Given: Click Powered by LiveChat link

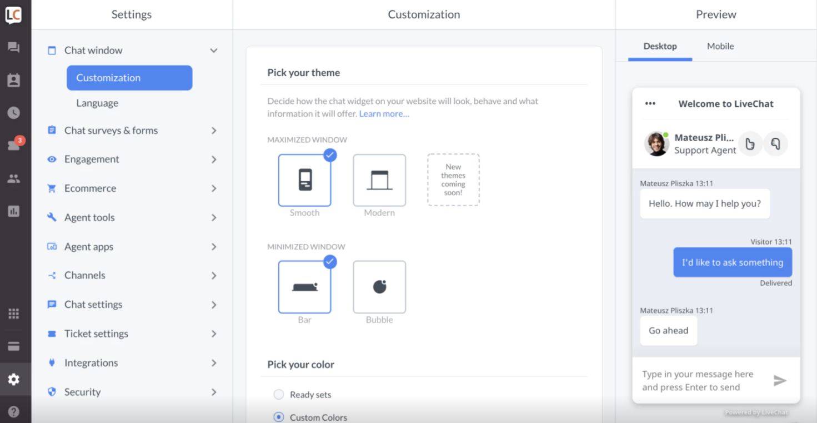Looking at the screenshot, I should 756,412.
